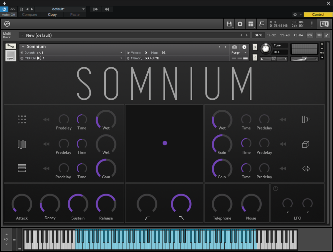Click reverse arrows in second right row
Screen dimensions: 333x252
click(283, 144)
